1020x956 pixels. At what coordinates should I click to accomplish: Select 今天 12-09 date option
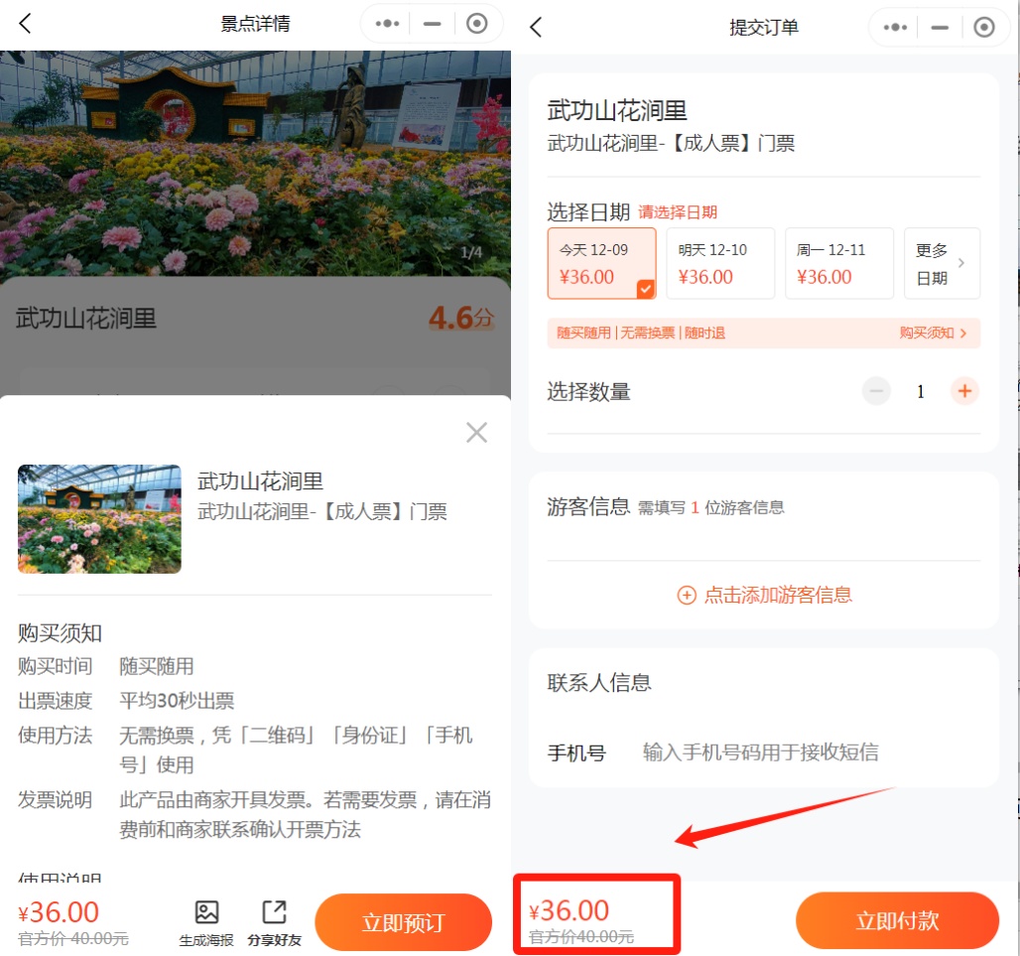[x=601, y=264]
